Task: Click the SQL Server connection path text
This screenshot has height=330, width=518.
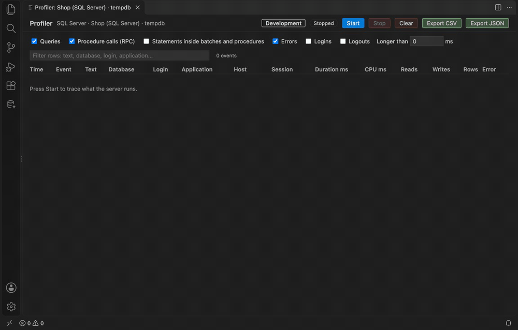Action: point(111,23)
